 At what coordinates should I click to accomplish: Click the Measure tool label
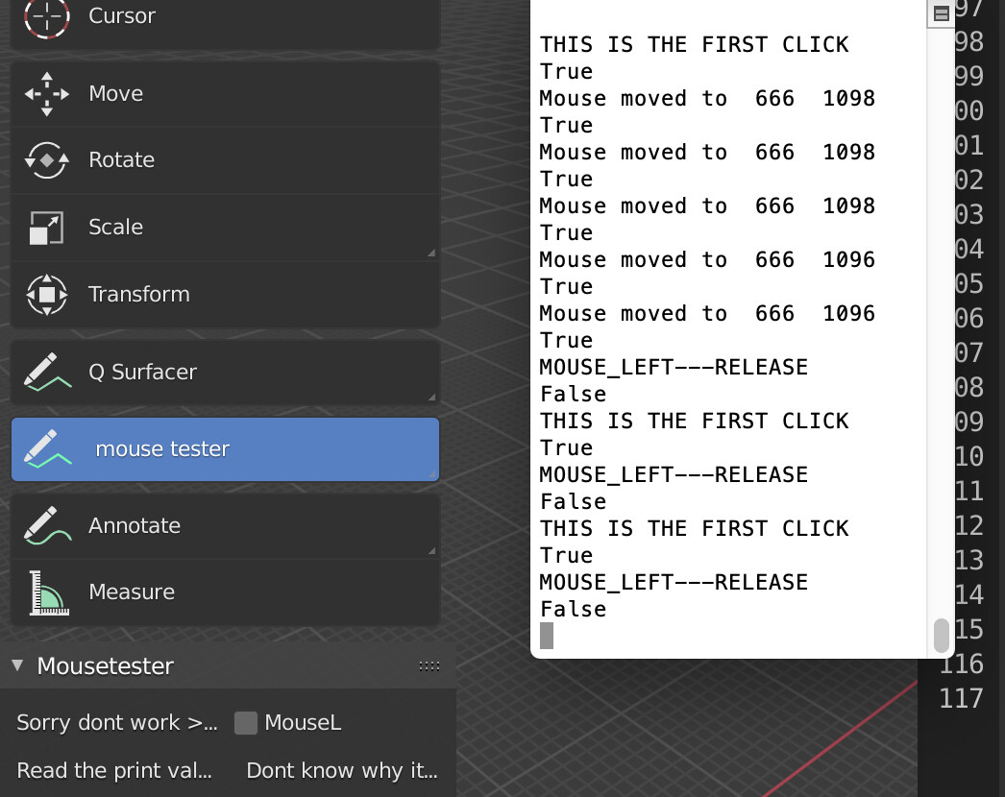click(132, 592)
